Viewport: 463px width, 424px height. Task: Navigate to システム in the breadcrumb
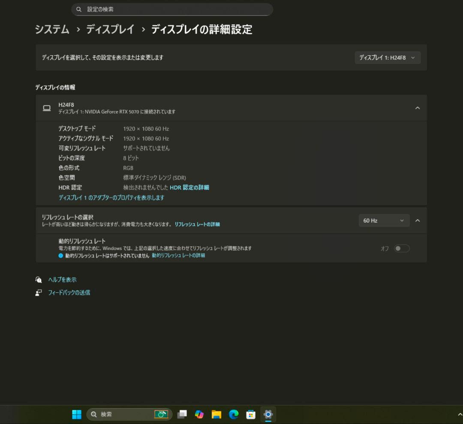point(51,30)
